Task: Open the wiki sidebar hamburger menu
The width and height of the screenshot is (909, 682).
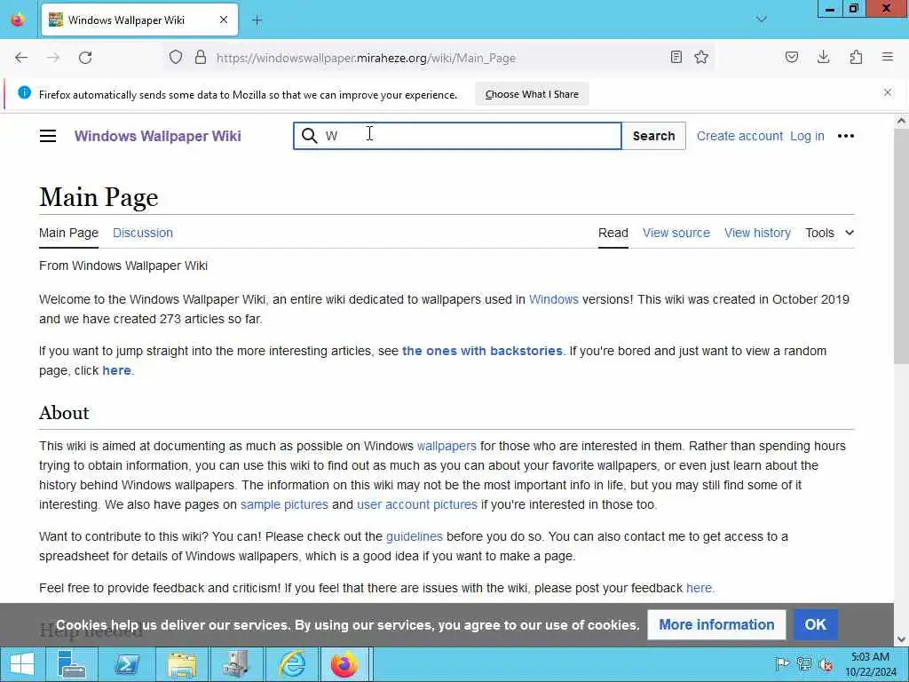Action: coord(48,136)
